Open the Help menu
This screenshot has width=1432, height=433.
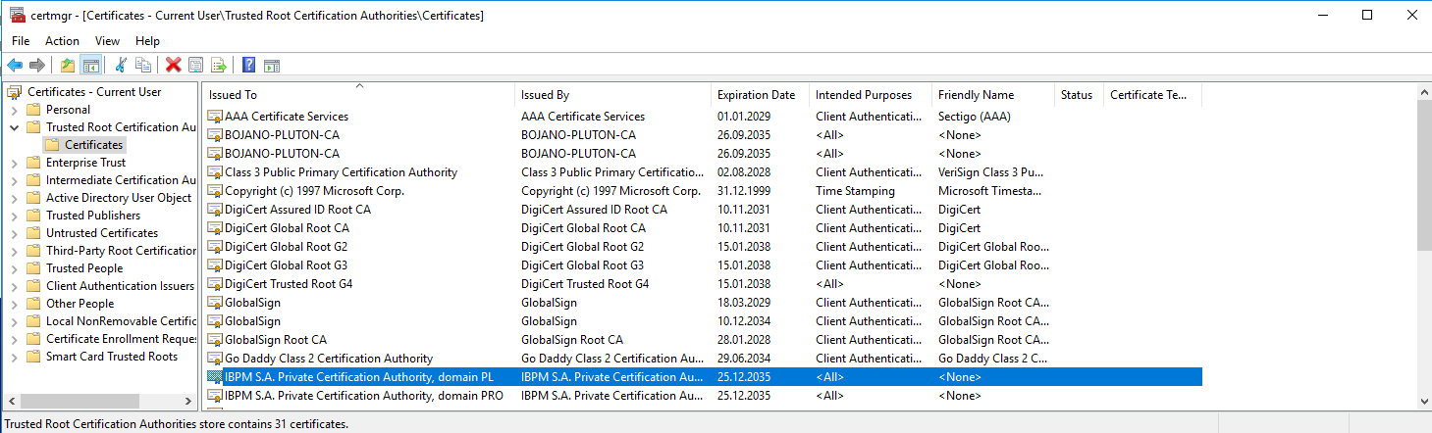147,41
